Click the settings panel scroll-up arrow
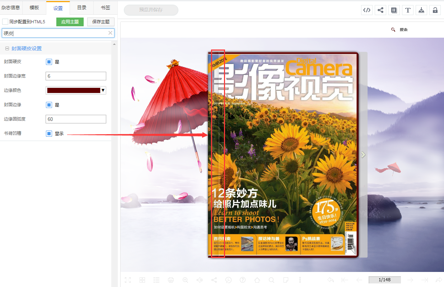 click(114, 44)
